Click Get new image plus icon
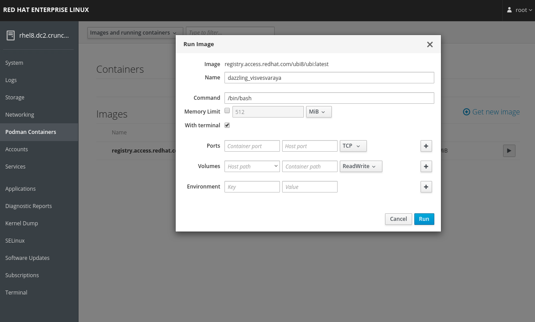This screenshot has width=535, height=322. [466, 112]
